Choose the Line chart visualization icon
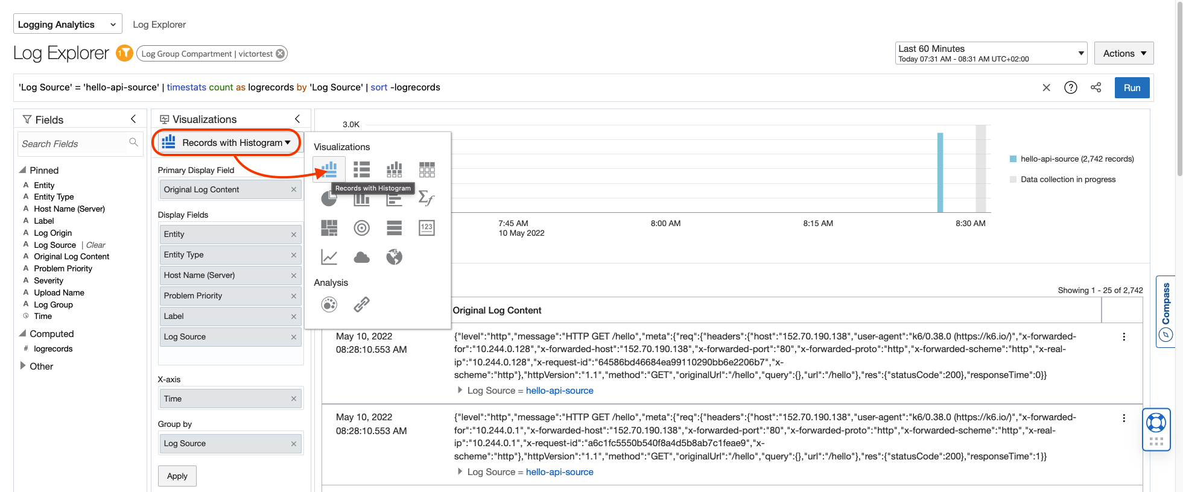The image size is (1183, 492). (x=329, y=257)
